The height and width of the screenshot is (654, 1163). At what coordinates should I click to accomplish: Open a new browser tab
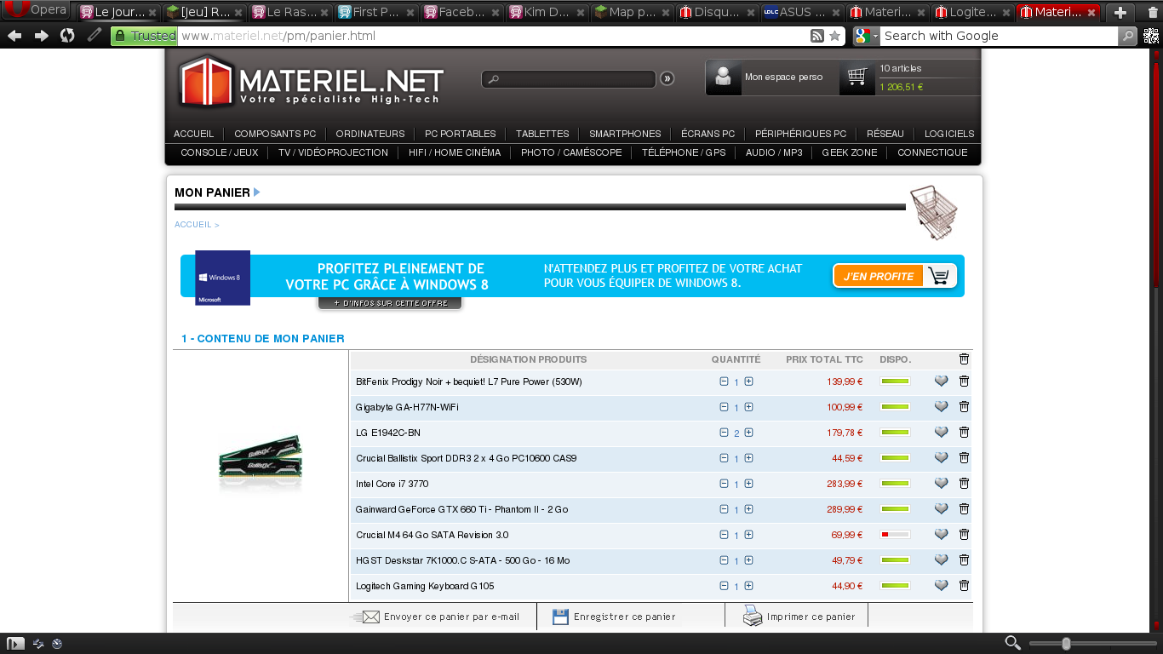click(x=1120, y=12)
